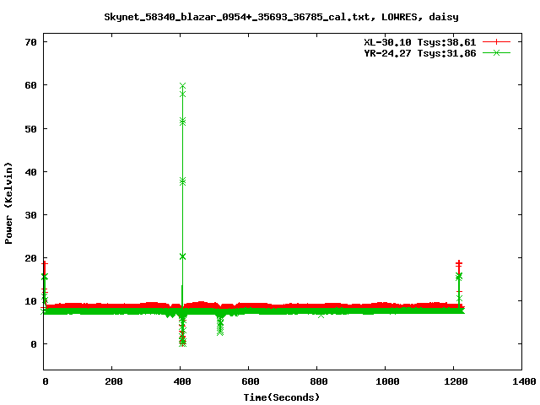Click the green marker near 20 Kelvin on spike
This screenshot has height=405, width=540.
point(182,256)
